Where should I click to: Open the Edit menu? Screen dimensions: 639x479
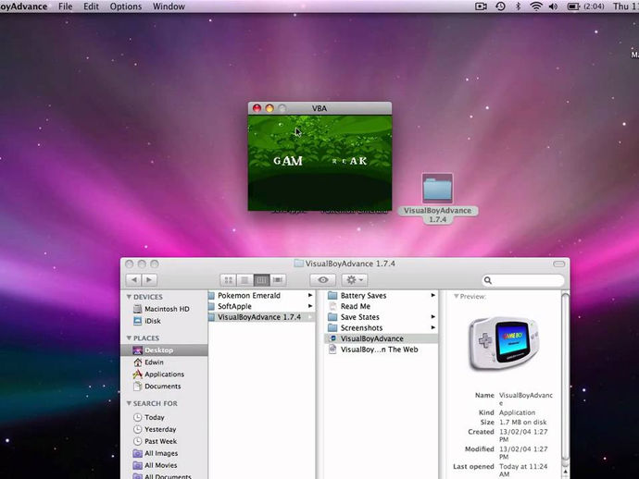(x=92, y=6)
